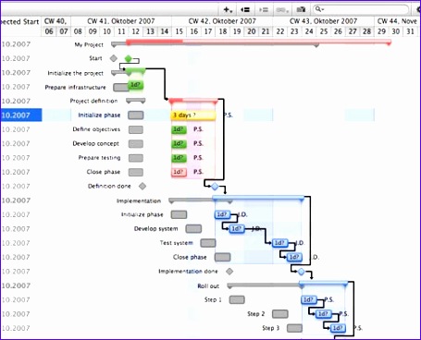Select green Prepare testing 1d bar
This screenshot has height=340, width=421.
click(x=179, y=158)
